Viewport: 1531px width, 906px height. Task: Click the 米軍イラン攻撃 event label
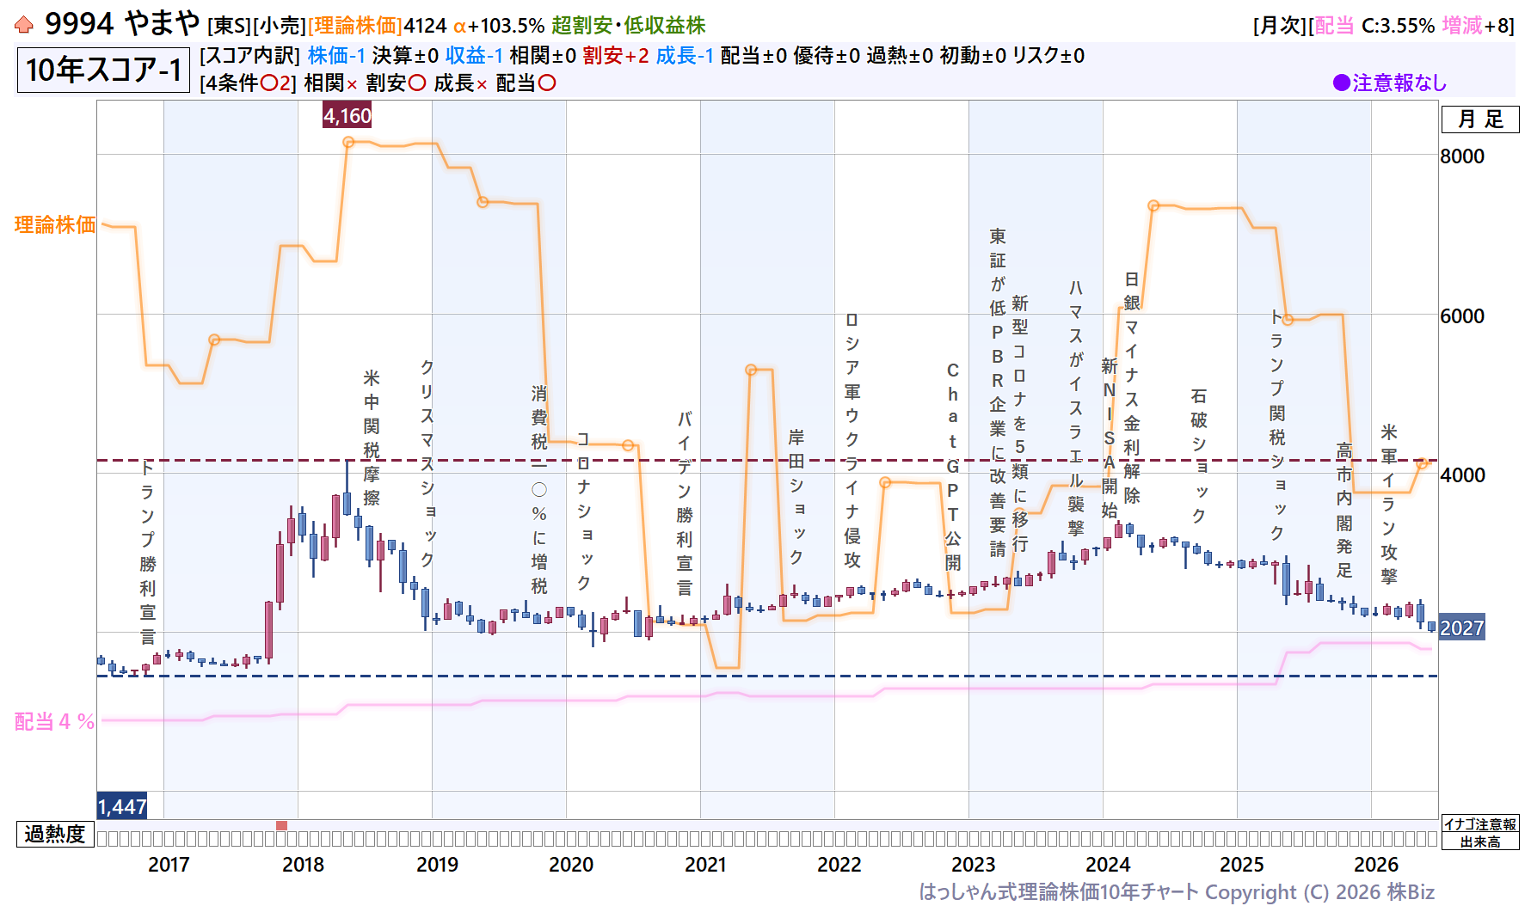pos(1389,504)
